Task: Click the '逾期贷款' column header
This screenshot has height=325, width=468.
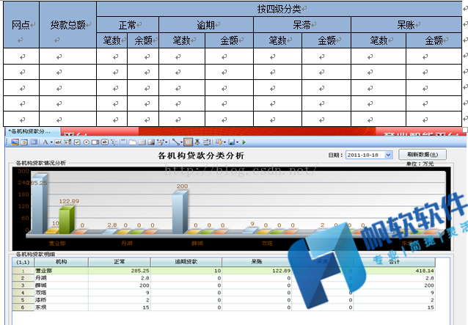Action: pos(186,262)
